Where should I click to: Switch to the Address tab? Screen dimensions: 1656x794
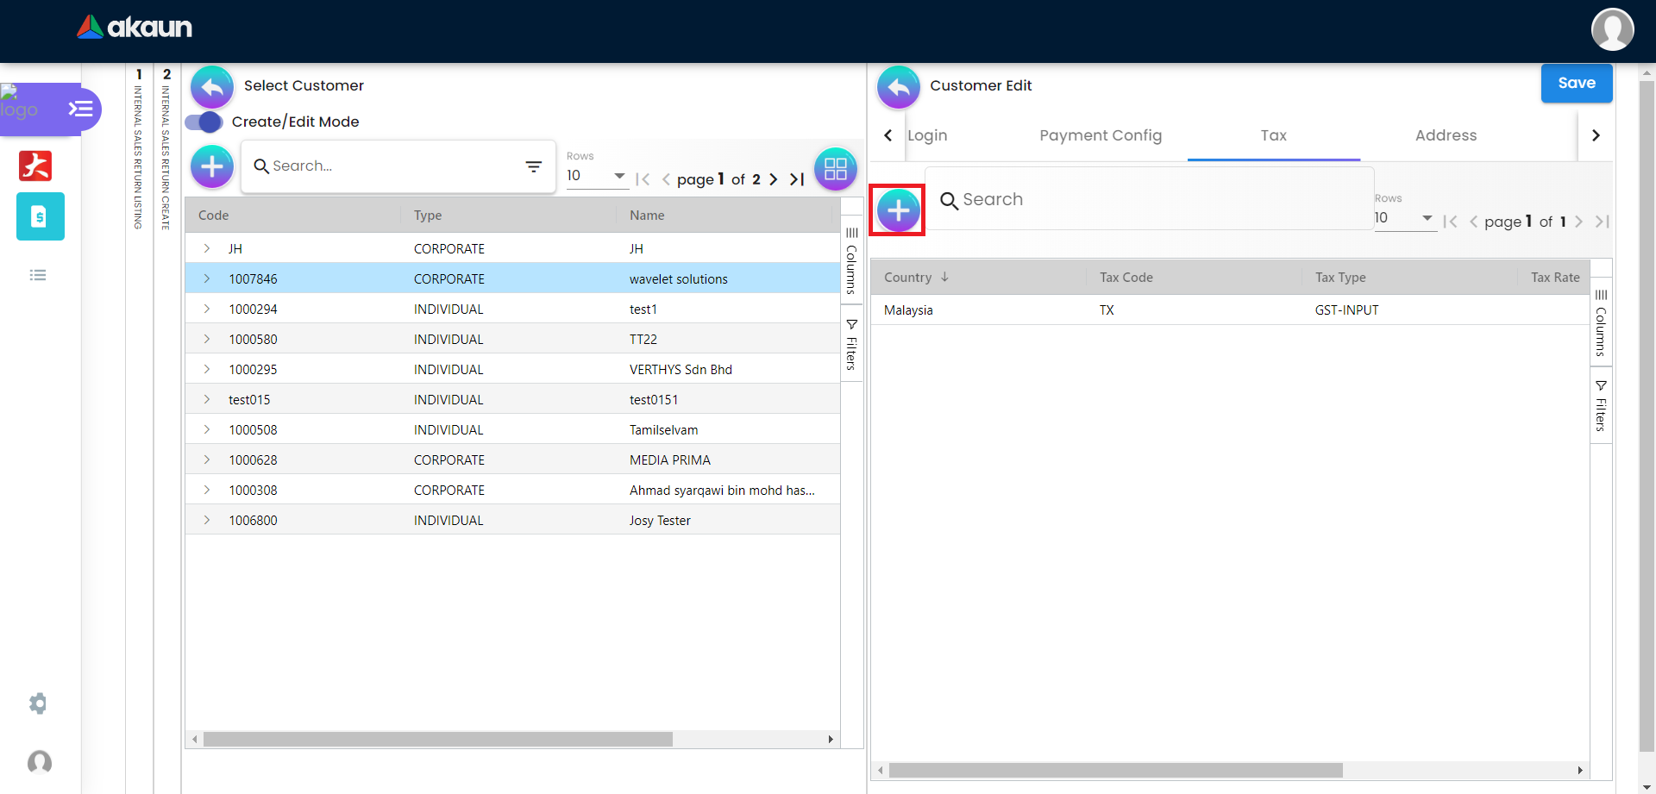click(x=1446, y=135)
